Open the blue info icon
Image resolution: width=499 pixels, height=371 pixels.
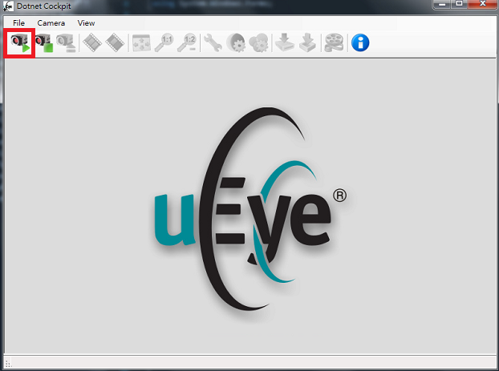360,43
